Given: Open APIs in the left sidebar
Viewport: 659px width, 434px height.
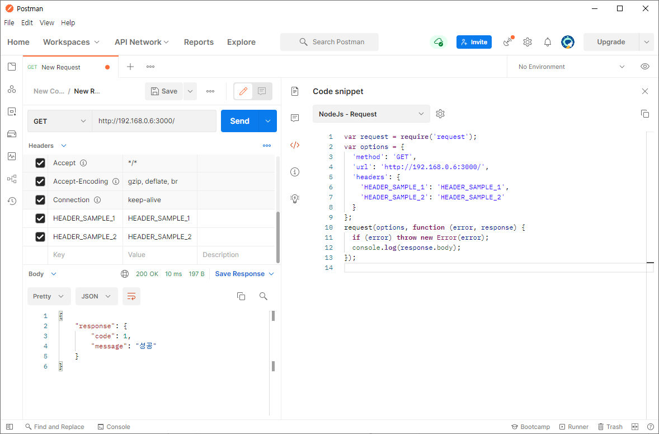Looking at the screenshot, I should coord(12,89).
